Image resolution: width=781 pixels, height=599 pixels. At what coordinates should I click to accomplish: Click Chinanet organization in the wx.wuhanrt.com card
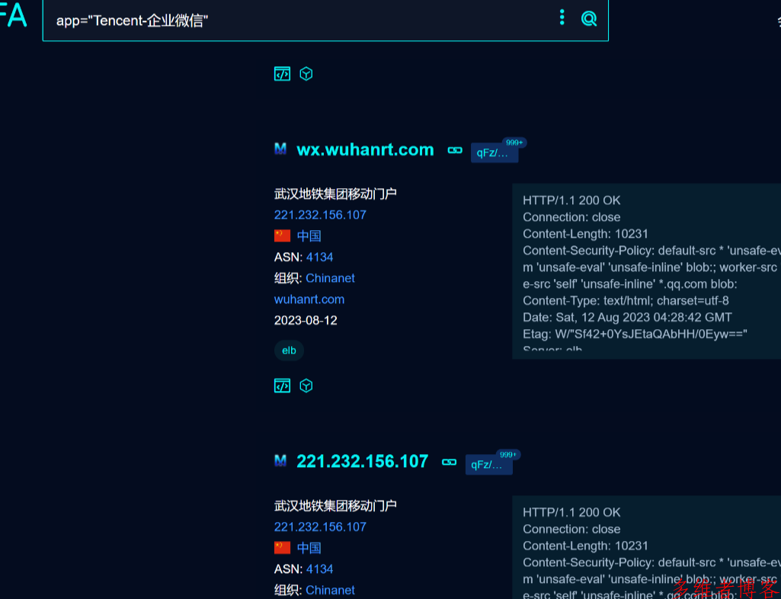point(330,278)
